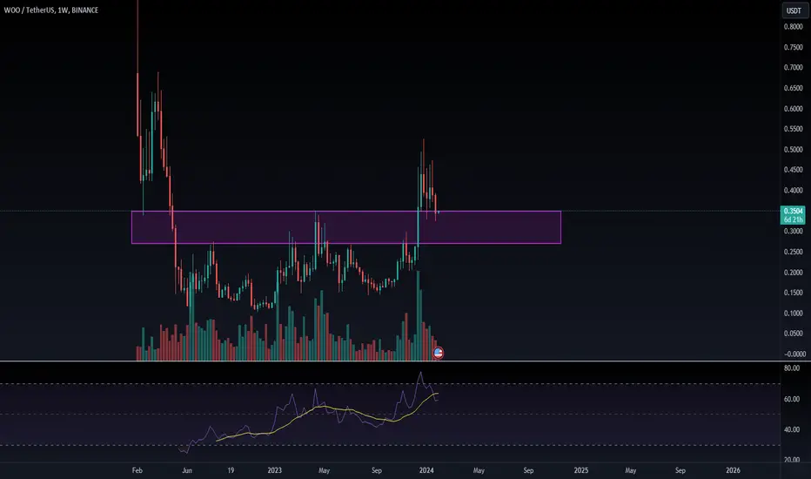Click the 80.00 RSI scale label
811x479 pixels.
click(x=792, y=368)
